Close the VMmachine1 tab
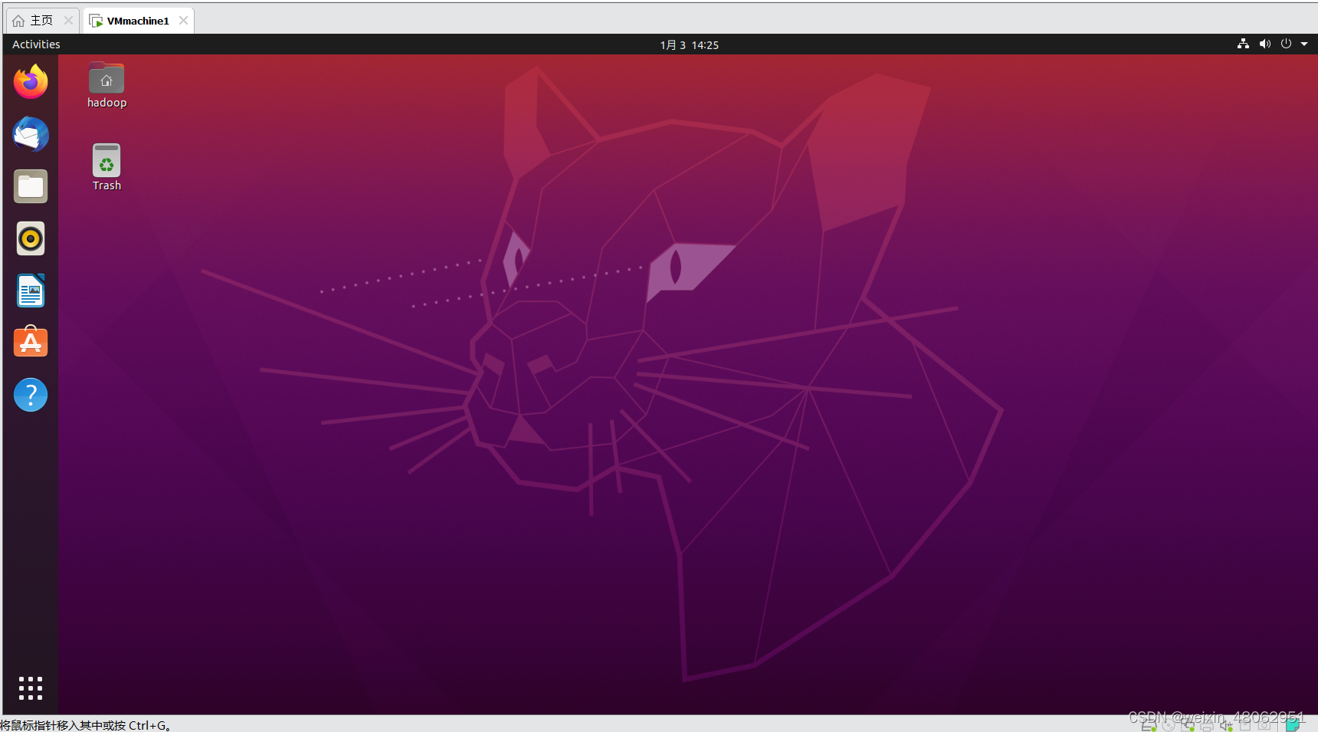 click(x=183, y=21)
